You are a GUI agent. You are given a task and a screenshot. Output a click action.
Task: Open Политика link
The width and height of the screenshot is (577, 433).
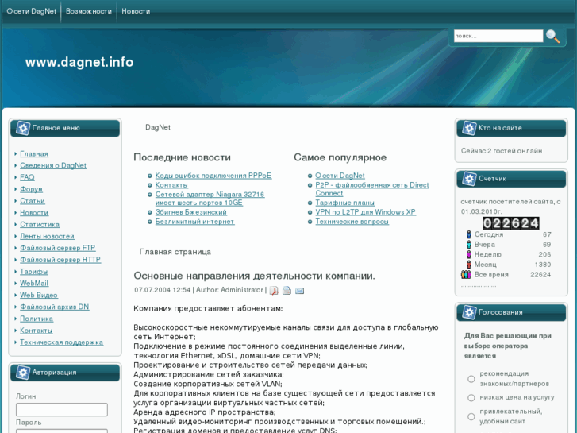click(x=37, y=319)
